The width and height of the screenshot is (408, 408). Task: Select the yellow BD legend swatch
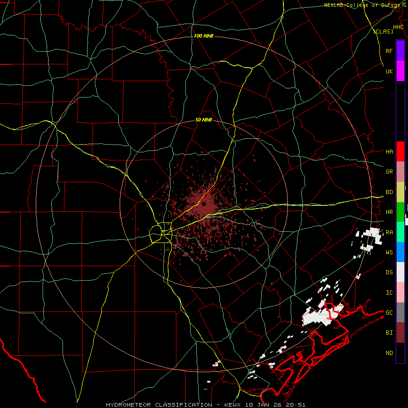(x=400, y=192)
